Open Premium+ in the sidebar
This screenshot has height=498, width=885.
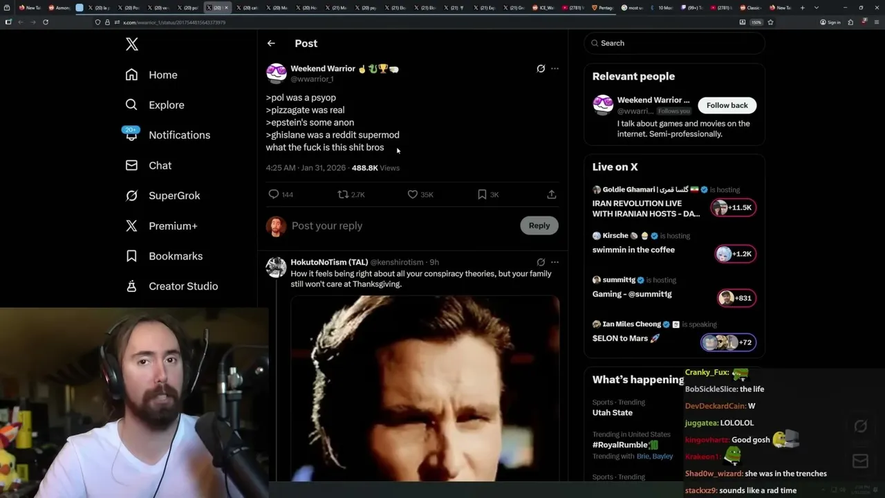161,226
